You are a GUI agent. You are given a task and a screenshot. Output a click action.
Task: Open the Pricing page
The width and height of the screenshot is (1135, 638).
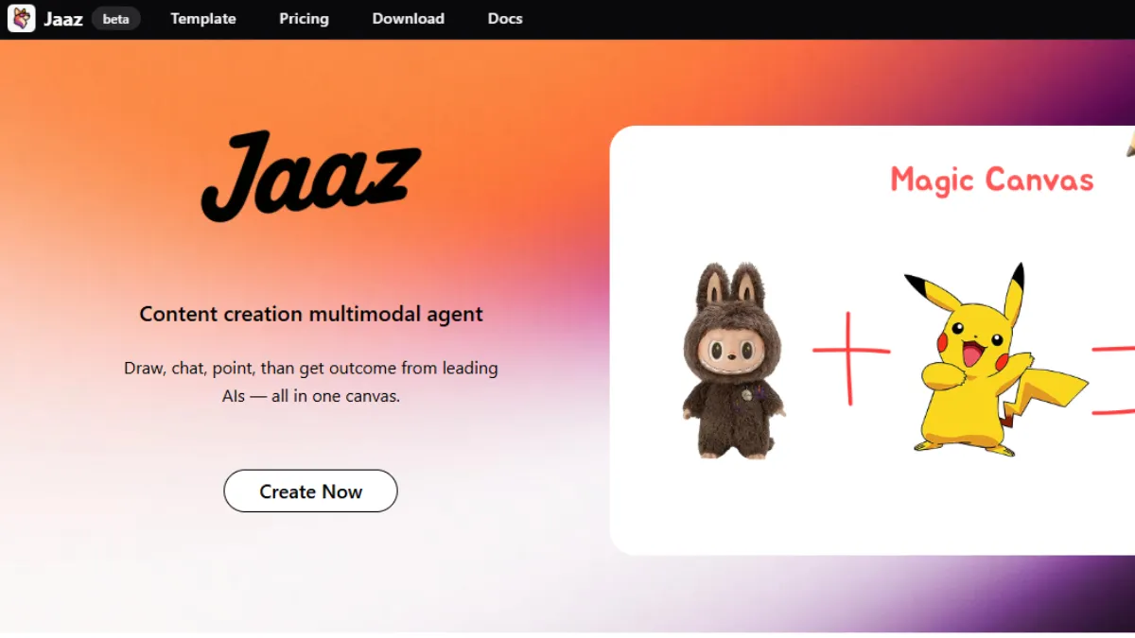tap(304, 19)
